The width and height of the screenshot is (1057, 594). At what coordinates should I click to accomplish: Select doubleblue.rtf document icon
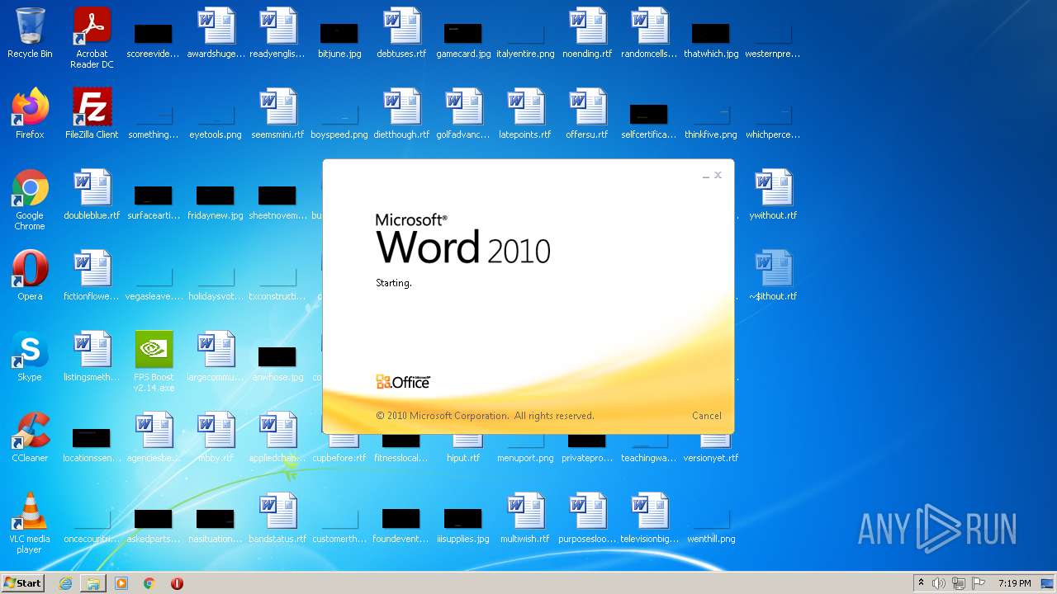[92, 188]
